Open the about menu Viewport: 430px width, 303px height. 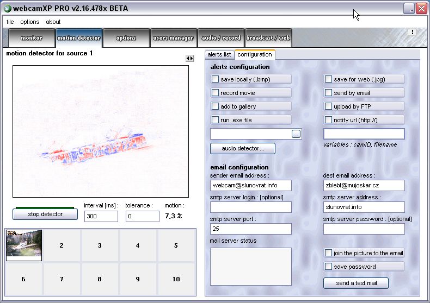coord(53,22)
